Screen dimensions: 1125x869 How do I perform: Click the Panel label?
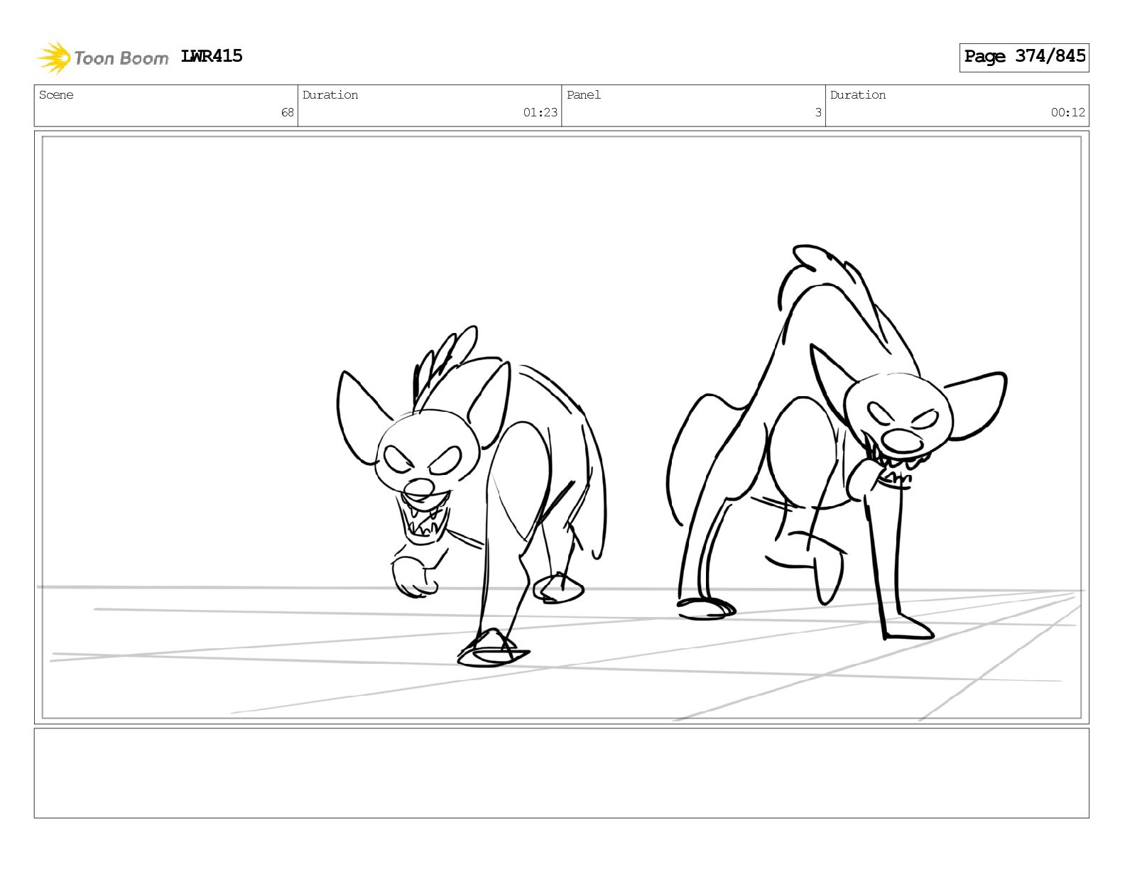coord(584,95)
